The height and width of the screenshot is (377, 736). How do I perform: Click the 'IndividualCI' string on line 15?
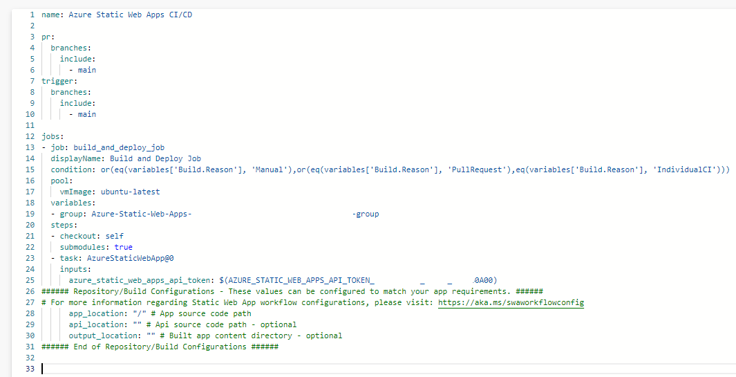click(x=684, y=169)
